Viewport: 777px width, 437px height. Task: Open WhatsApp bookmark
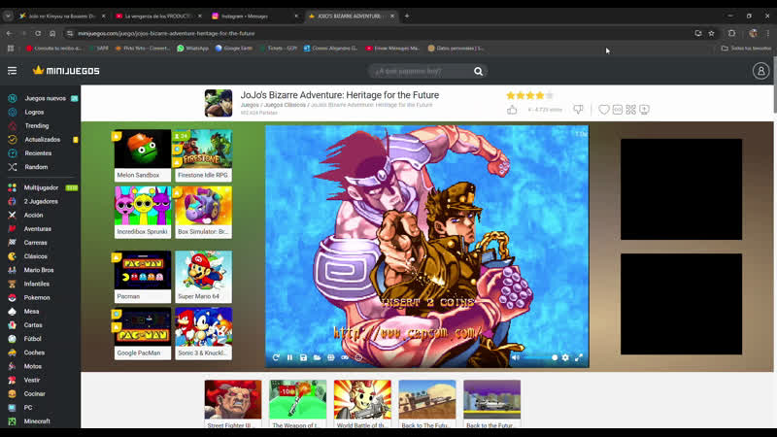192,48
